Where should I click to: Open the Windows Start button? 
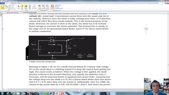(2, 93)
